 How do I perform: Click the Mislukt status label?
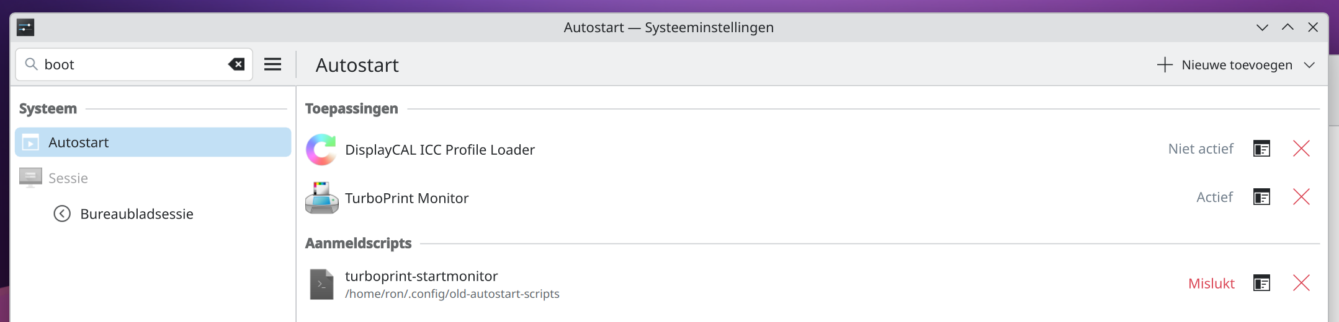[x=1211, y=284]
